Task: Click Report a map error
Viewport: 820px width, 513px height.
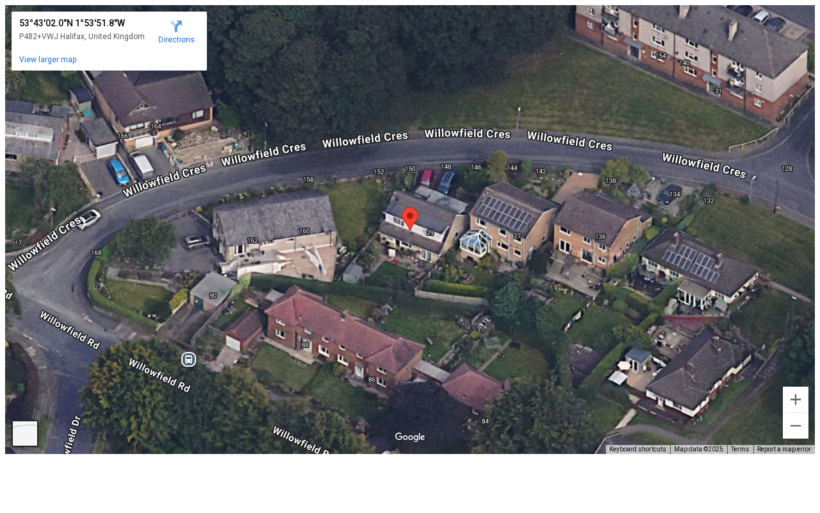Action: coord(784,450)
